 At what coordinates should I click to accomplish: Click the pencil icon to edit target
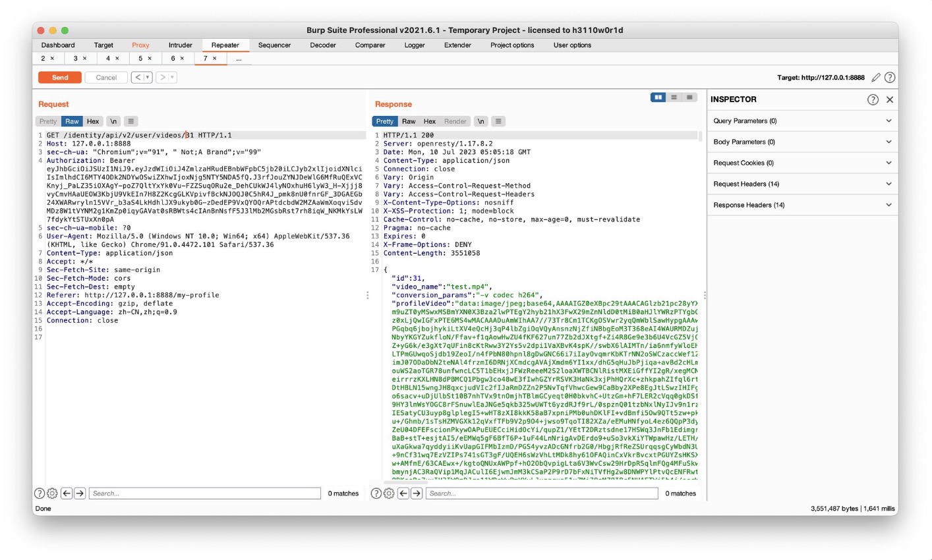pos(876,78)
